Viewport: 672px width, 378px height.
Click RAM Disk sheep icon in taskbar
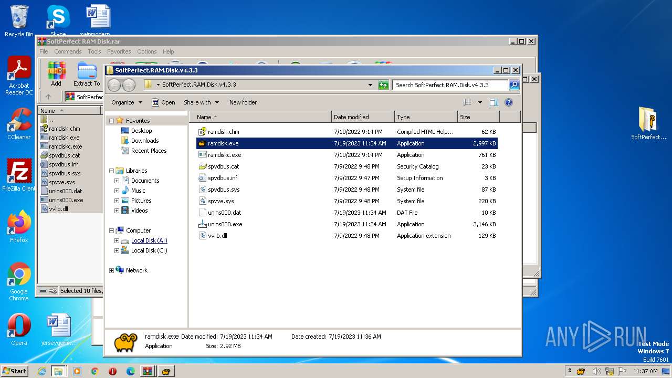(x=166, y=371)
